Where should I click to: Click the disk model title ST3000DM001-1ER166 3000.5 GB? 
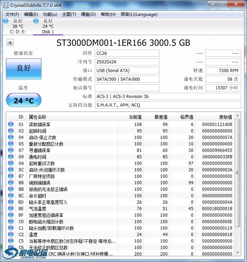click(124, 43)
